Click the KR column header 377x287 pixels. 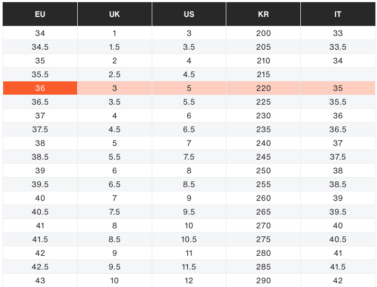(263, 14)
